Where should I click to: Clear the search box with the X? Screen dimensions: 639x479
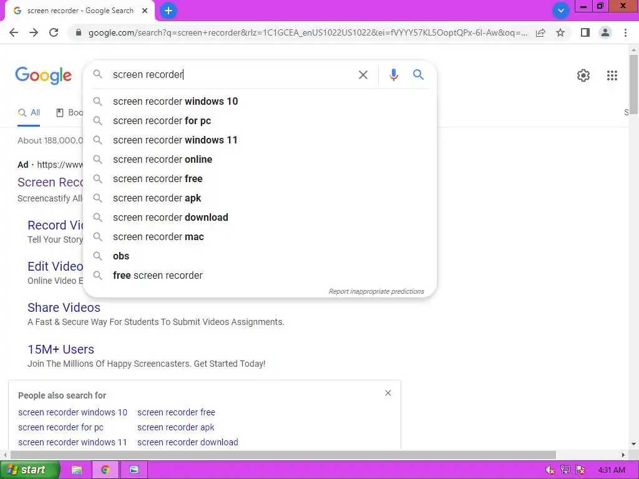coord(363,75)
